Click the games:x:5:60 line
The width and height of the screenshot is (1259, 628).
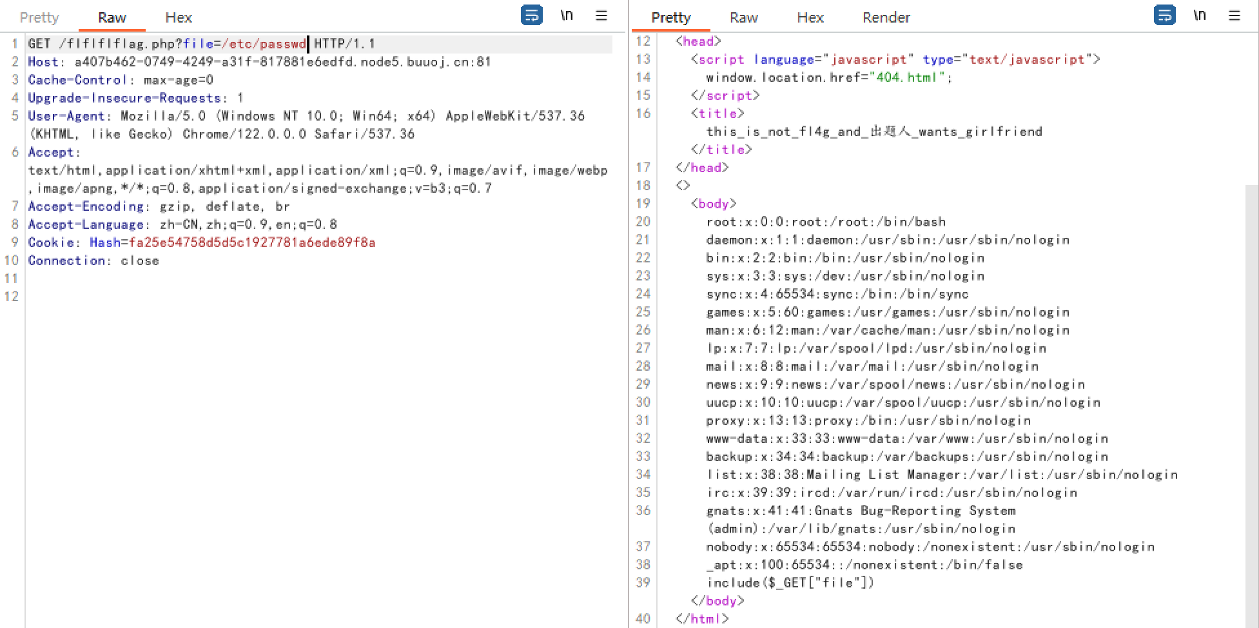(888, 312)
